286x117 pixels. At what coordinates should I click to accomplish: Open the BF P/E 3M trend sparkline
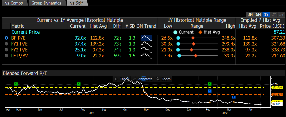146,38
